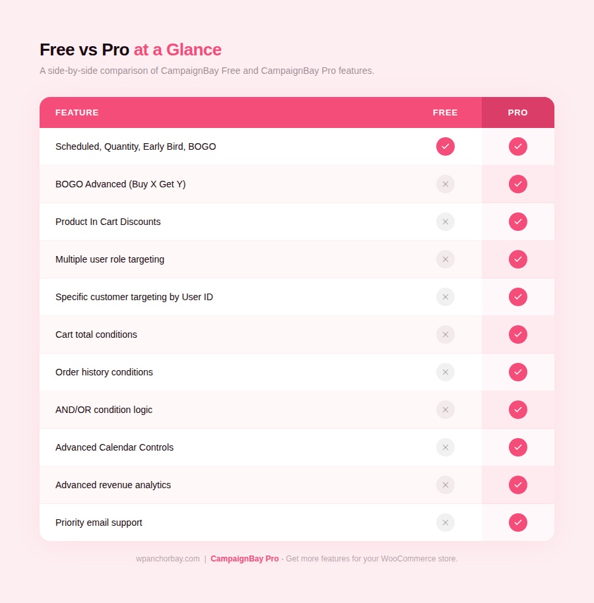Click Pro checkmark for Advanced Calendar Controls
The width and height of the screenshot is (594, 603).
[518, 447]
